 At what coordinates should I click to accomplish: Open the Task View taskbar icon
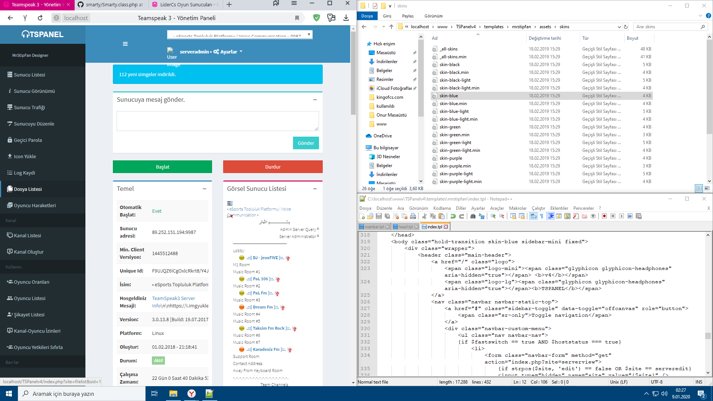point(154,394)
